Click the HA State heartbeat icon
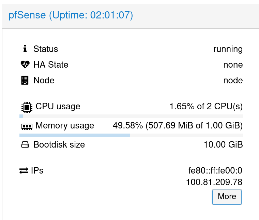This screenshot has width=259, height=220. pos(25,65)
